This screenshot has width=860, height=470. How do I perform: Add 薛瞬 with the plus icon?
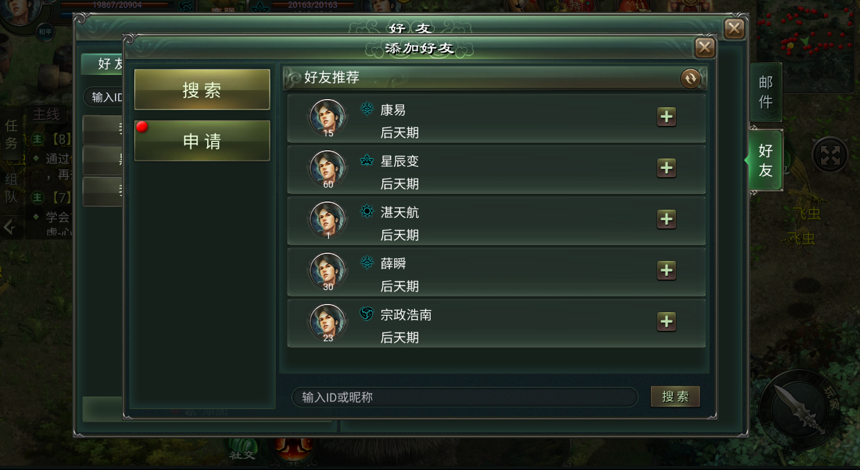click(x=666, y=271)
